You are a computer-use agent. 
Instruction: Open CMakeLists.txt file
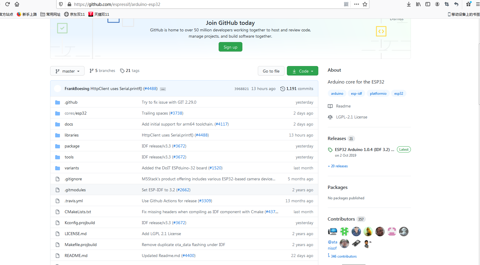78,212
